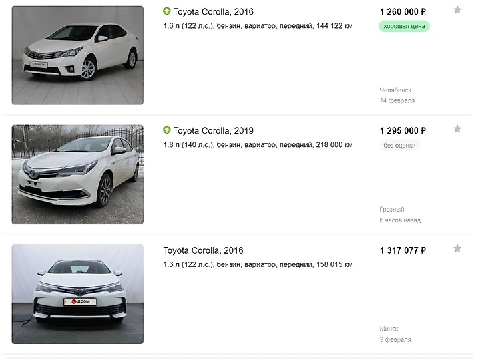Open the Grozny Corolla 2019 photo
Screen dimensions: 486x360
pyautogui.click(x=77, y=174)
